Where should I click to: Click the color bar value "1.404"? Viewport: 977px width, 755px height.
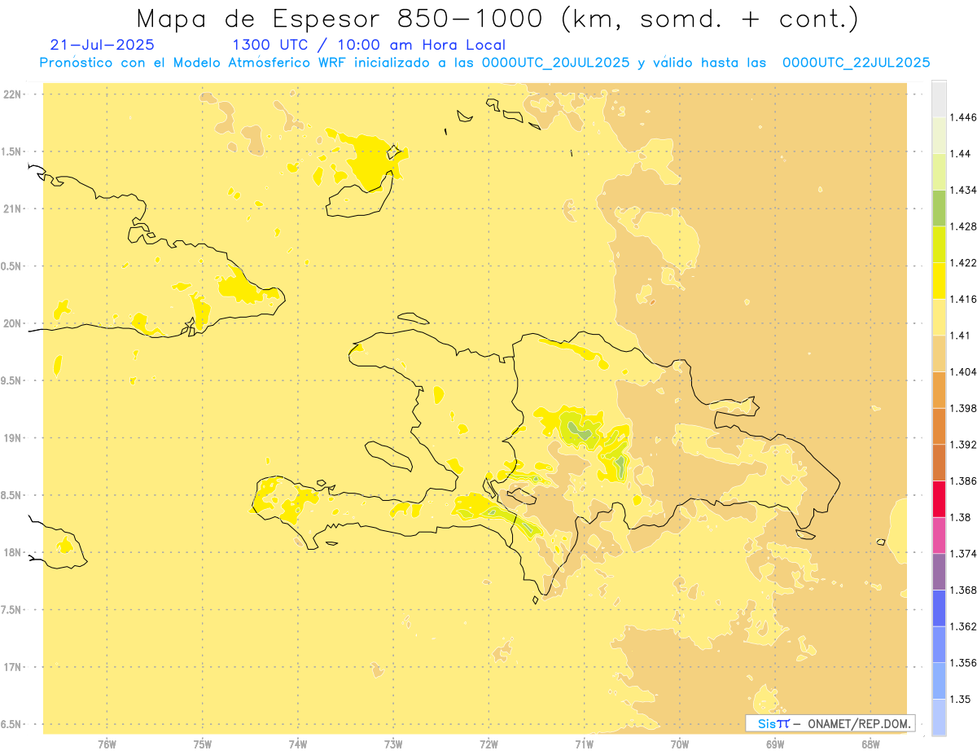[965, 371]
